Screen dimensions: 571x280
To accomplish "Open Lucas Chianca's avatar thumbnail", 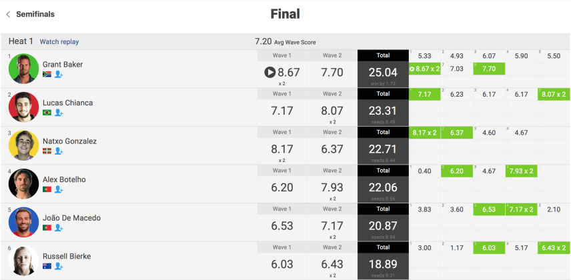I will (23, 107).
